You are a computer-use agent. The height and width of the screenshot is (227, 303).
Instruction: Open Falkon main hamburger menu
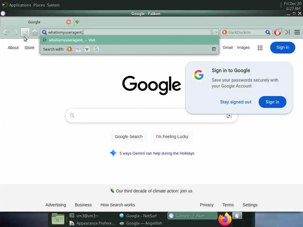pos(297,32)
